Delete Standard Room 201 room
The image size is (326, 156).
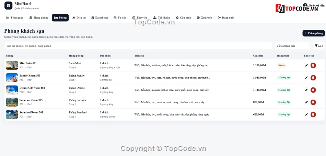pyautogui.click(x=313, y=114)
